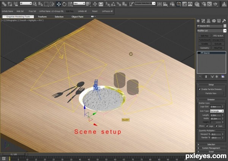Click the Unlink Selection tool
The width and height of the screenshot is (228, 161).
click(10, 4)
